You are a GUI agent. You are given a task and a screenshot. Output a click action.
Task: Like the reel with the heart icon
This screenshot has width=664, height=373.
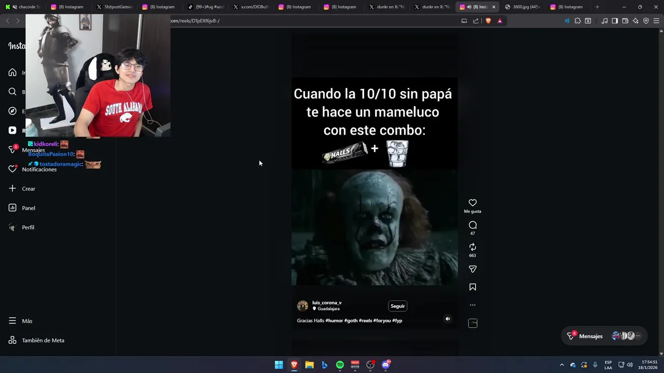[473, 203]
